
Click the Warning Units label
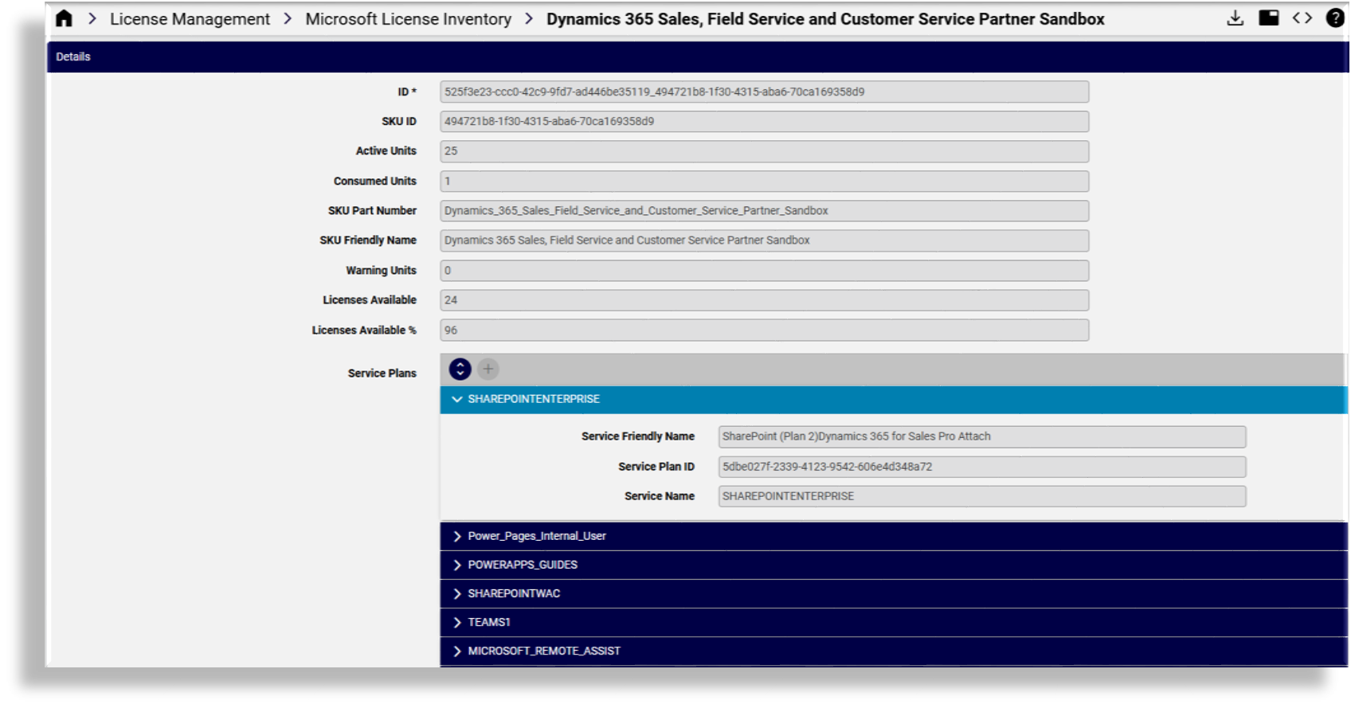381,271
